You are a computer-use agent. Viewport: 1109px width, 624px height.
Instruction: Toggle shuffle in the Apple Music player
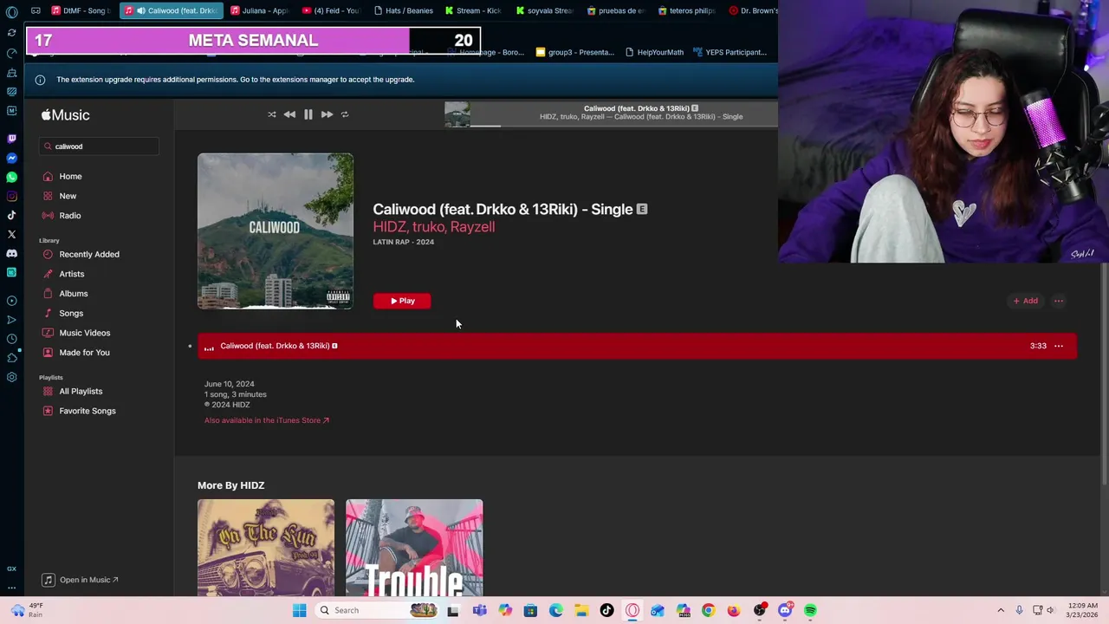(272, 114)
